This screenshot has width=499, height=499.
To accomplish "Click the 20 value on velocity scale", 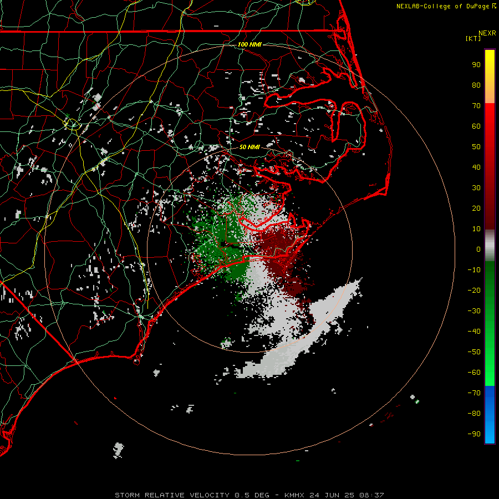I will point(476,208).
